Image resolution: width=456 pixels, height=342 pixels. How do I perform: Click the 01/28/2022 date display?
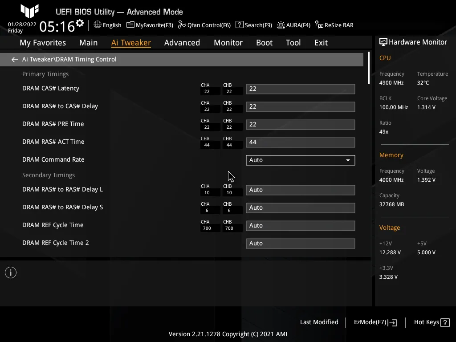click(x=22, y=24)
